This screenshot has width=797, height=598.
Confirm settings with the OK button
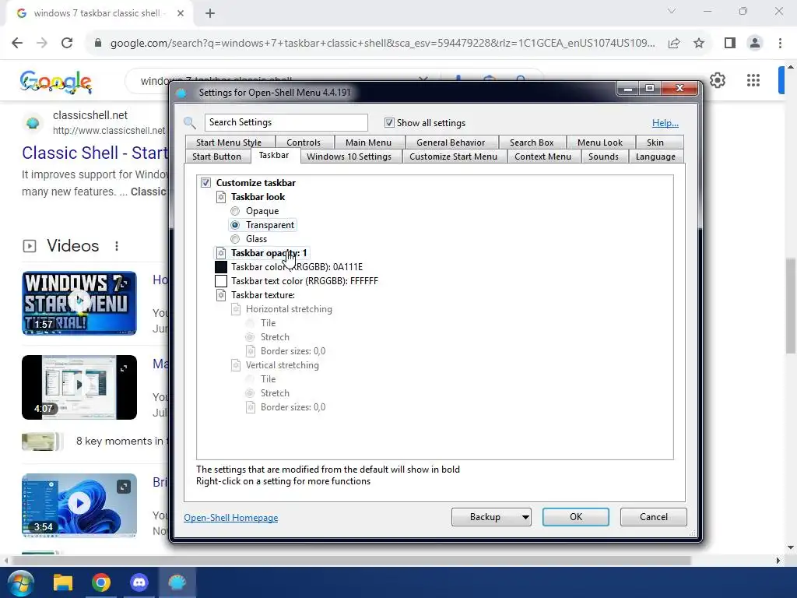click(576, 517)
